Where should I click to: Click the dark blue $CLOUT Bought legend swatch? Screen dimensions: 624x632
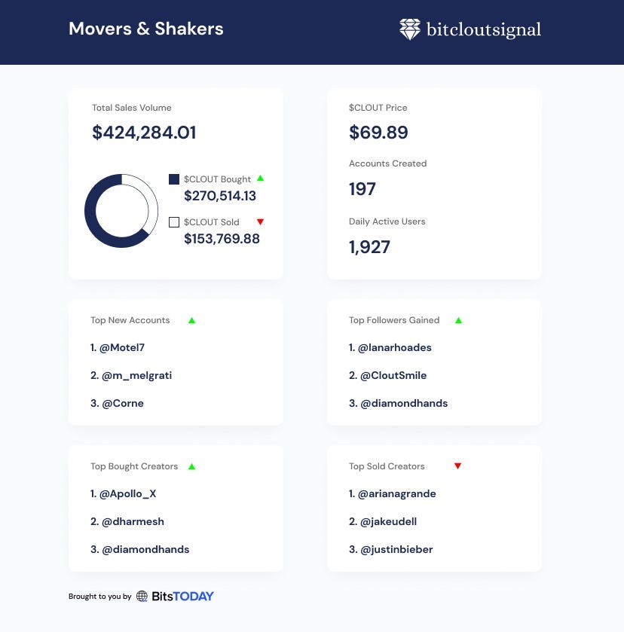(x=174, y=179)
